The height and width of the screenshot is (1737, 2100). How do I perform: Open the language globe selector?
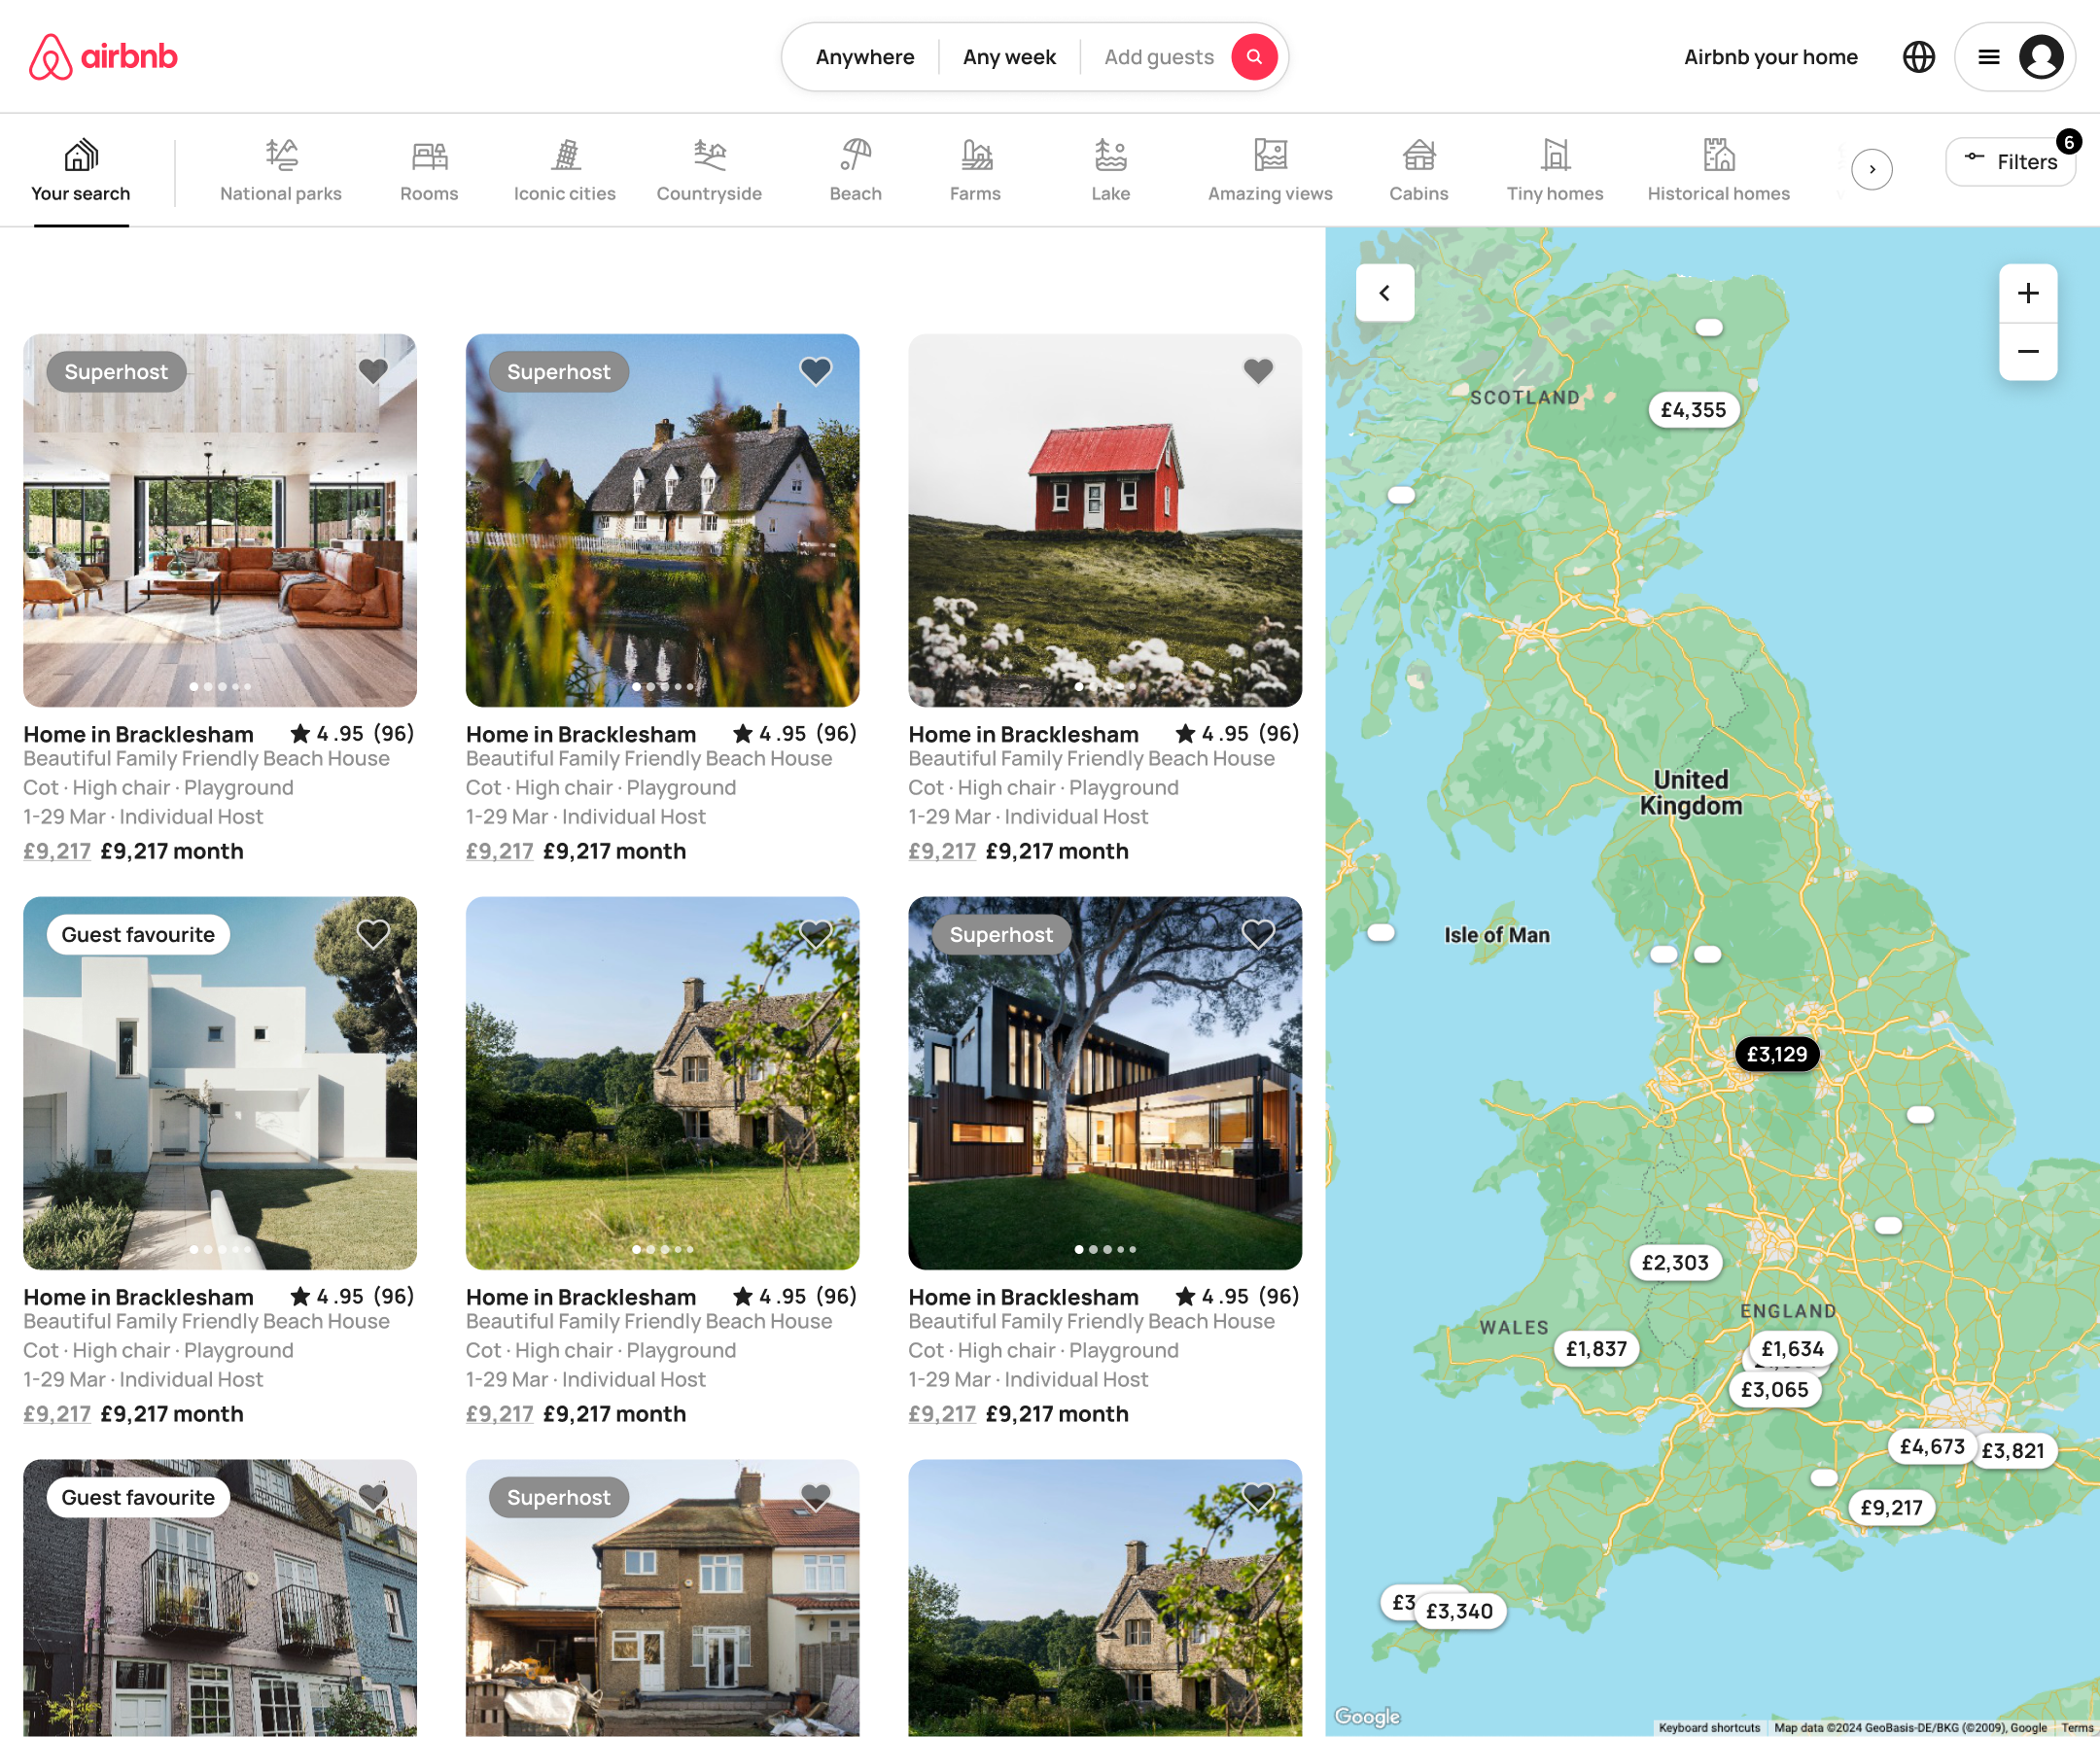1918,57
